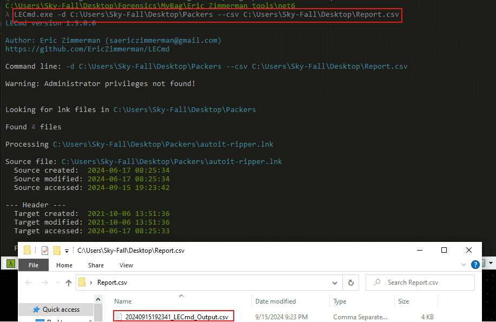Click the date 9/15/2024 9:23 PM cell

[281, 317]
